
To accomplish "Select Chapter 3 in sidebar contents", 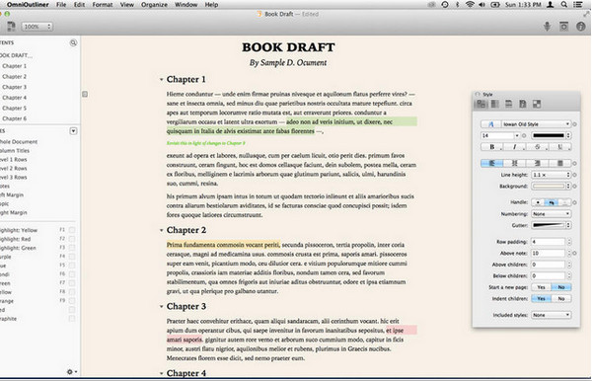I will (x=15, y=87).
